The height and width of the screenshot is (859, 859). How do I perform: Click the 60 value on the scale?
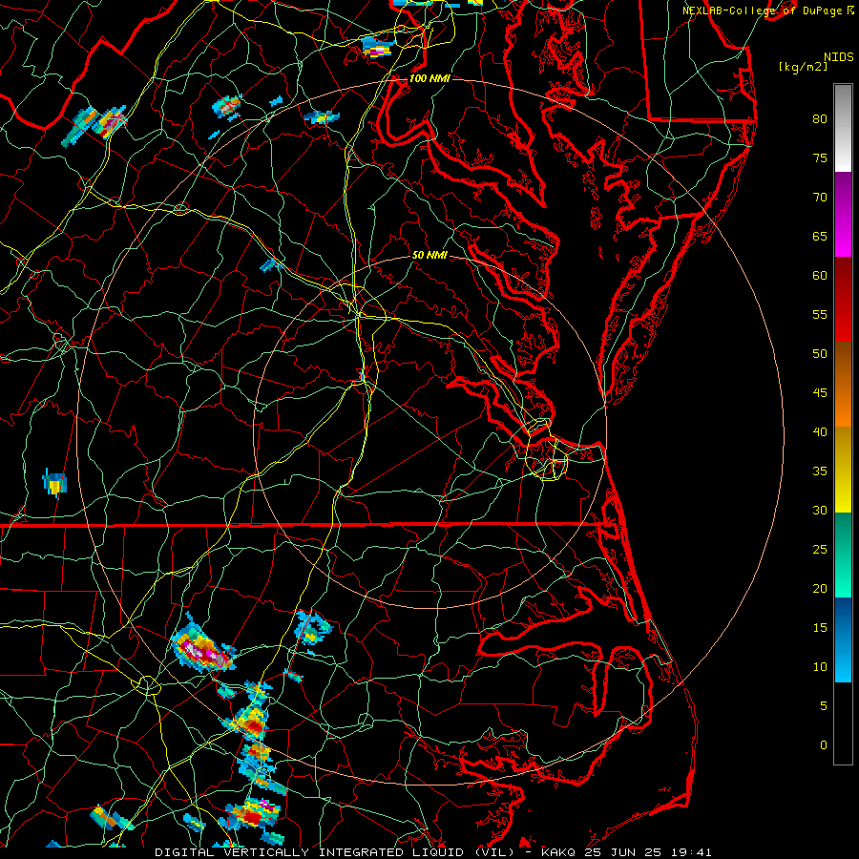pos(820,276)
